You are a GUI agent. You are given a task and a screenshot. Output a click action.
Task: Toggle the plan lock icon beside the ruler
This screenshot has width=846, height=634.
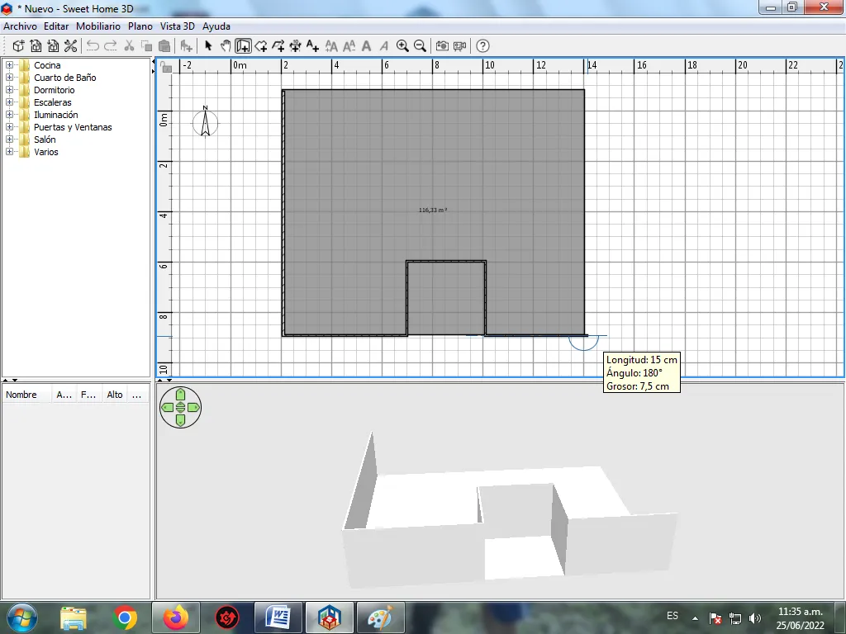tap(166, 67)
